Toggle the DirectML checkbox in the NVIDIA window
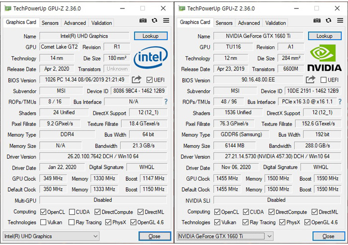This screenshot has width=348, height=245. pyautogui.click(x=315, y=212)
